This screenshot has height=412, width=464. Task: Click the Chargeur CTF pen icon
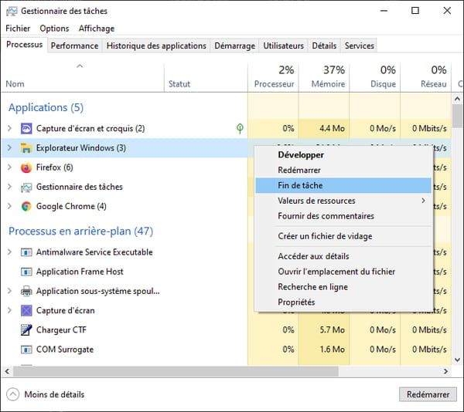tap(26, 330)
